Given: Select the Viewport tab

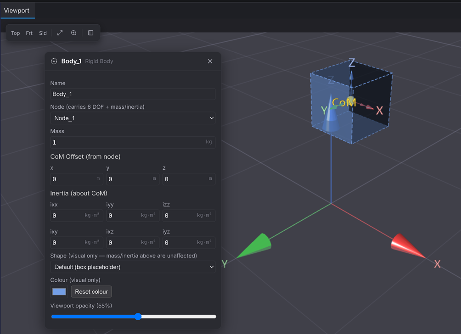Looking at the screenshot, I should (17, 11).
